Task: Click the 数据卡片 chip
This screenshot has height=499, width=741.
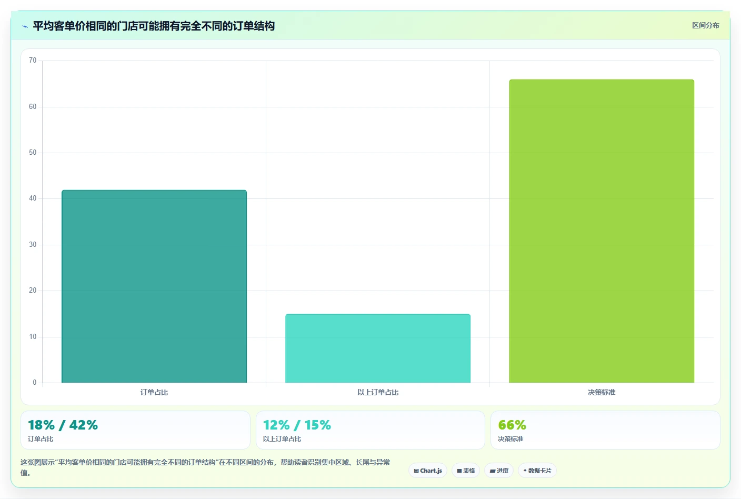Action: (x=537, y=471)
